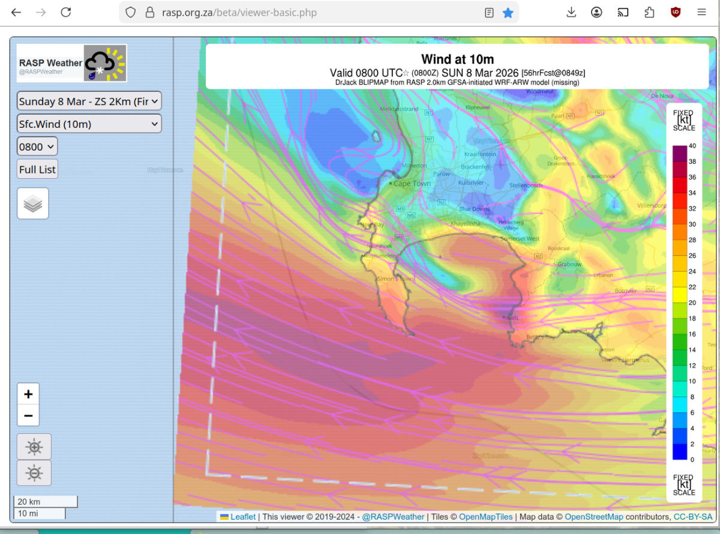Open the Sfc.Wind (10m) parameter dropdown

click(x=89, y=124)
